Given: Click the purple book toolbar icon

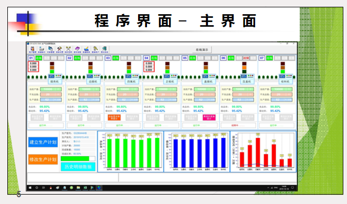Looking at the screenshot, I should click(77, 49).
